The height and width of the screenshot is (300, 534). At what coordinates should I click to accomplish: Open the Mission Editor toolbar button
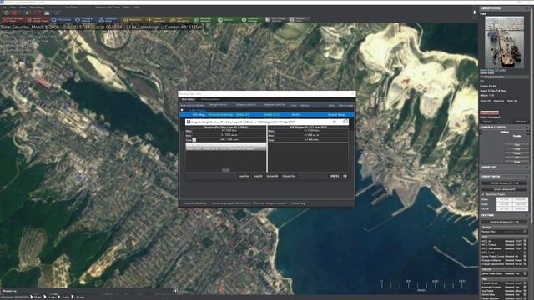[299, 20]
